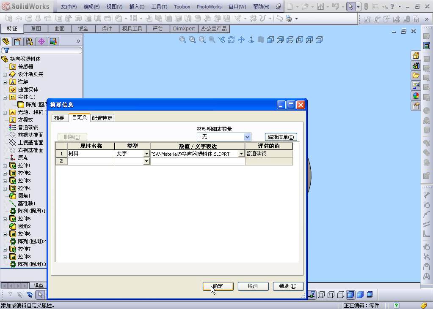Collapse the 实体(1) tree node
The width and height of the screenshot is (433, 309).
click(x=5, y=98)
